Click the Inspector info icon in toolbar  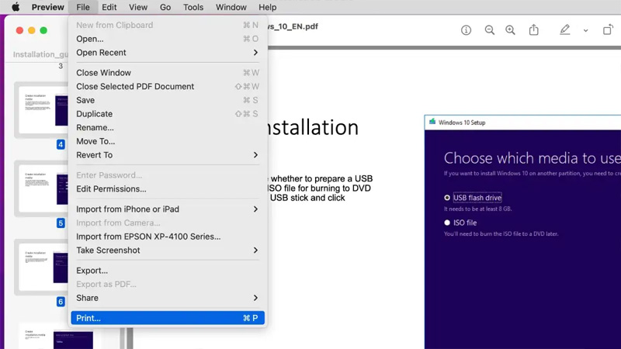(x=466, y=30)
